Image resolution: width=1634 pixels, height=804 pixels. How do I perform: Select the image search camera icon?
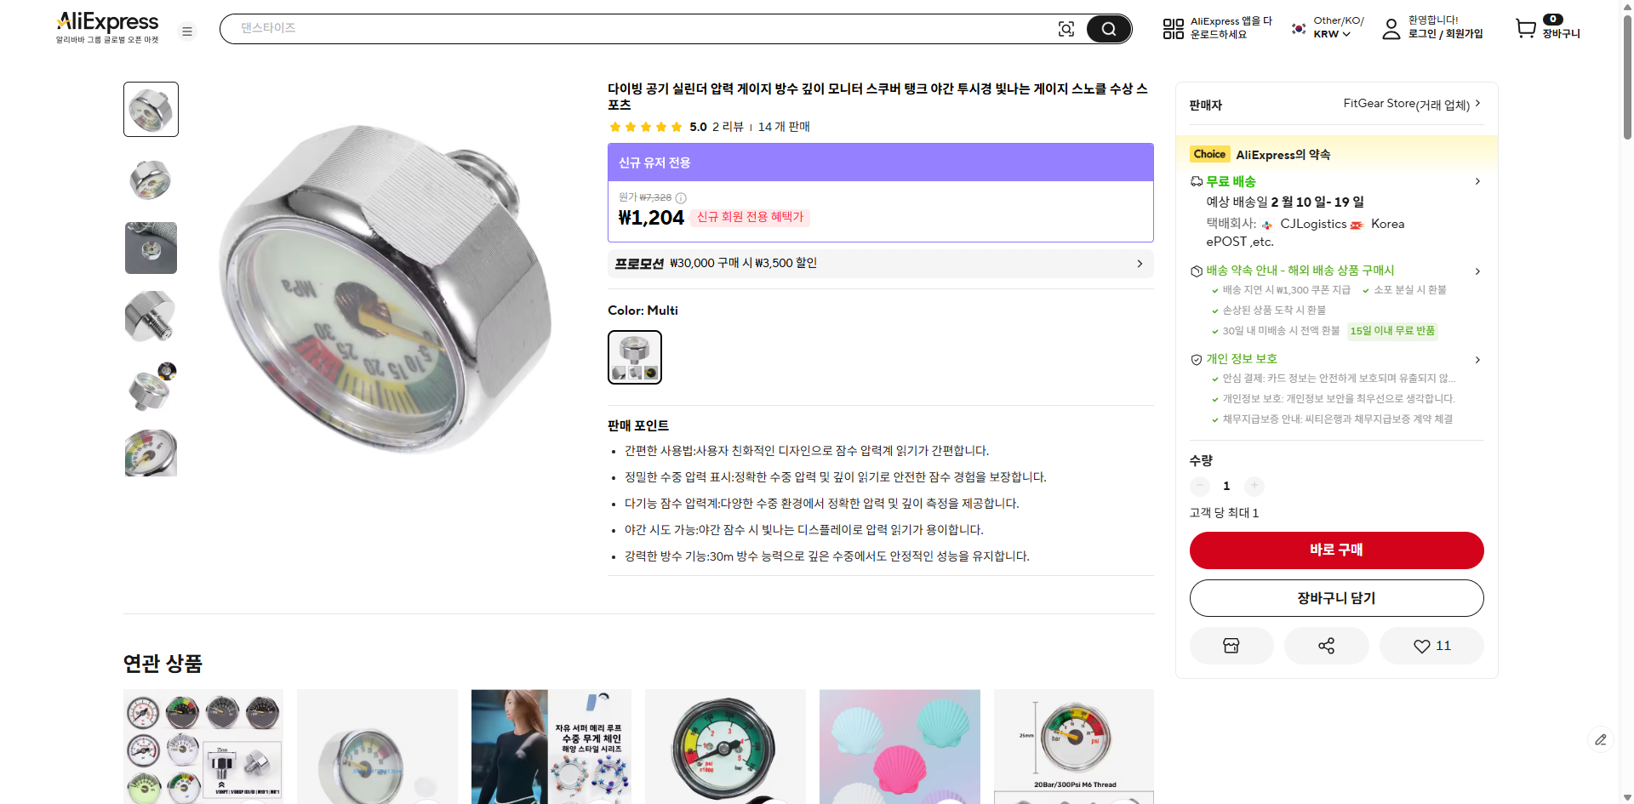tap(1066, 28)
